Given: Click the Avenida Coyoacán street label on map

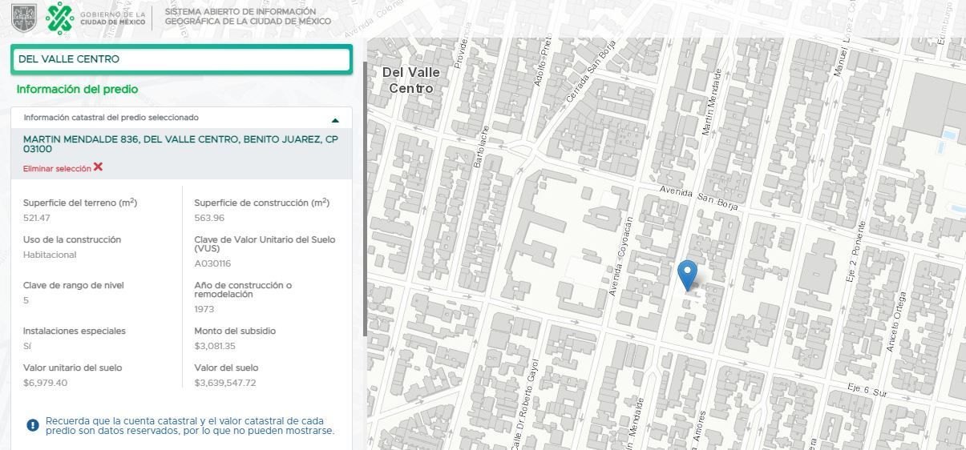Looking at the screenshot, I should tap(621, 257).
